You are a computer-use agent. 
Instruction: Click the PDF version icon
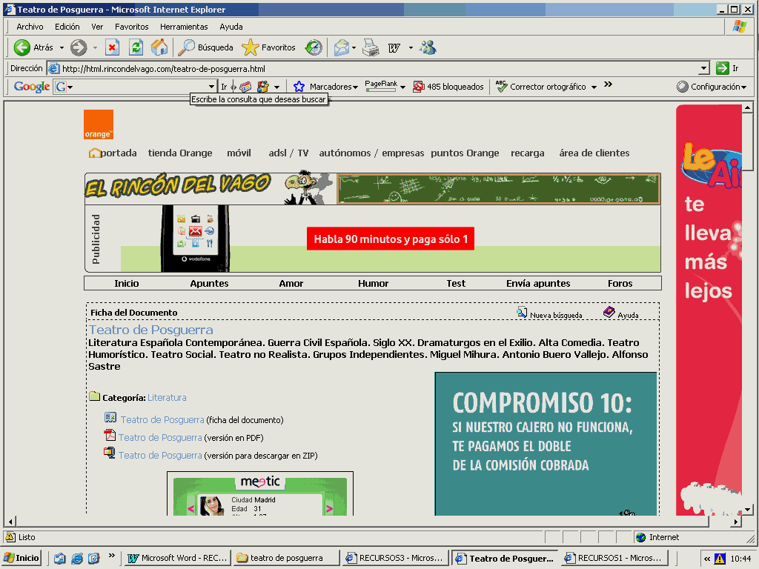110,436
